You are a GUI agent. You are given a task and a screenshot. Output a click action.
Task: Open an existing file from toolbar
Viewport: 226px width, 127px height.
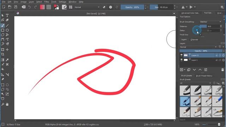[10, 7]
